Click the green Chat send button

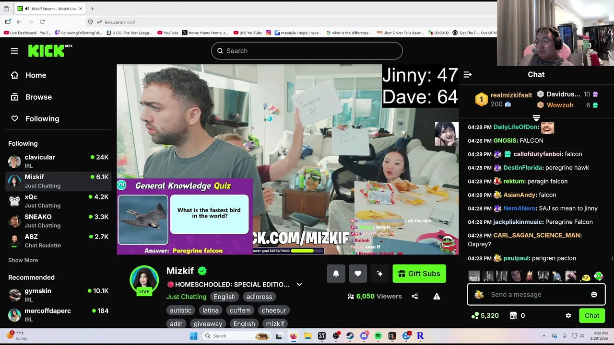point(592,316)
